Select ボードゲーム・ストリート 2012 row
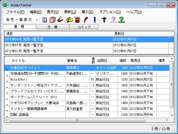This screenshot has height=134, width=178. [87, 97]
